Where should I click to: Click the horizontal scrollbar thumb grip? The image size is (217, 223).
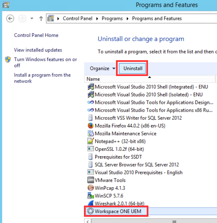174,222
